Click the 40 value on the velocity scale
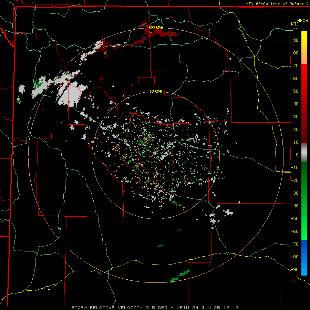 coord(296,104)
